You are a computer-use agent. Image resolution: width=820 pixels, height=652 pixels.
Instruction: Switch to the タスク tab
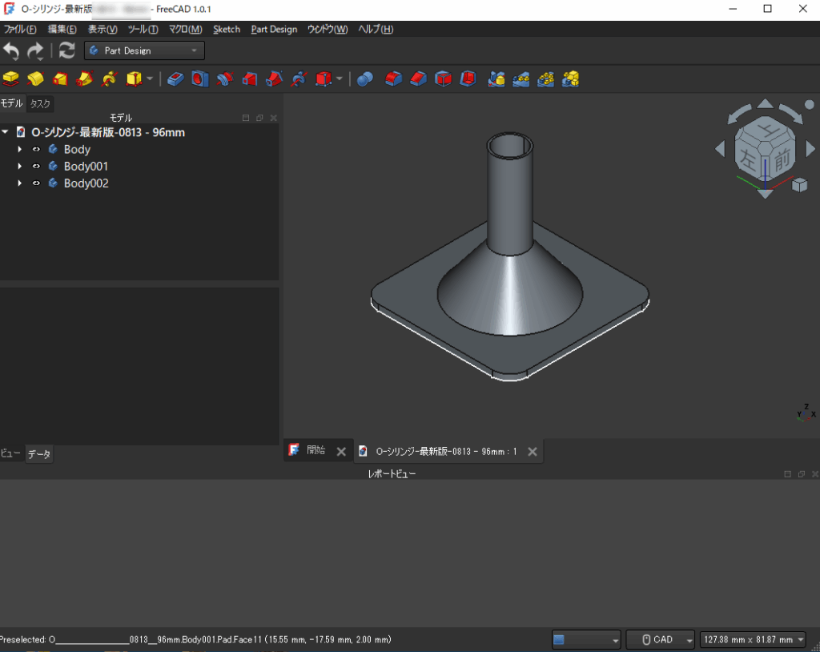(40, 103)
